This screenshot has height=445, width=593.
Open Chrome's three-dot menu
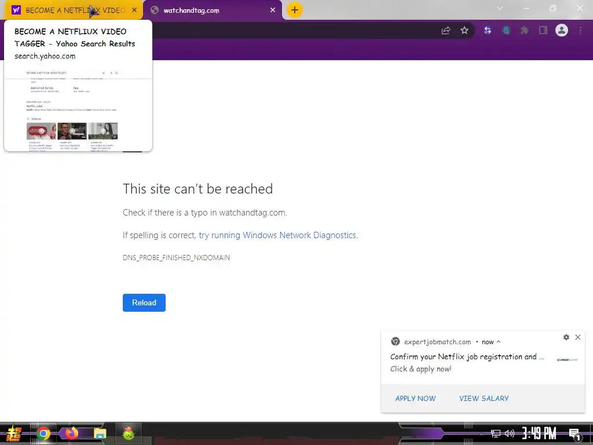click(x=580, y=30)
